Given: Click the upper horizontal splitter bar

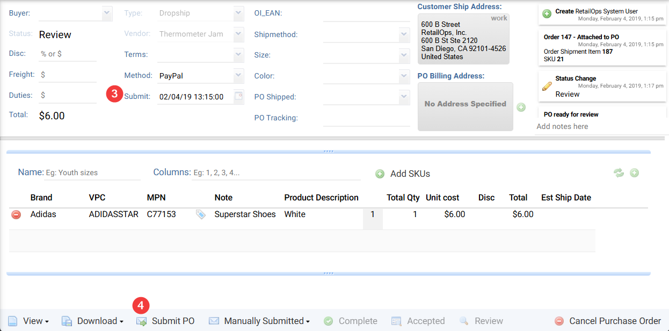Looking at the screenshot, I should point(328,152).
